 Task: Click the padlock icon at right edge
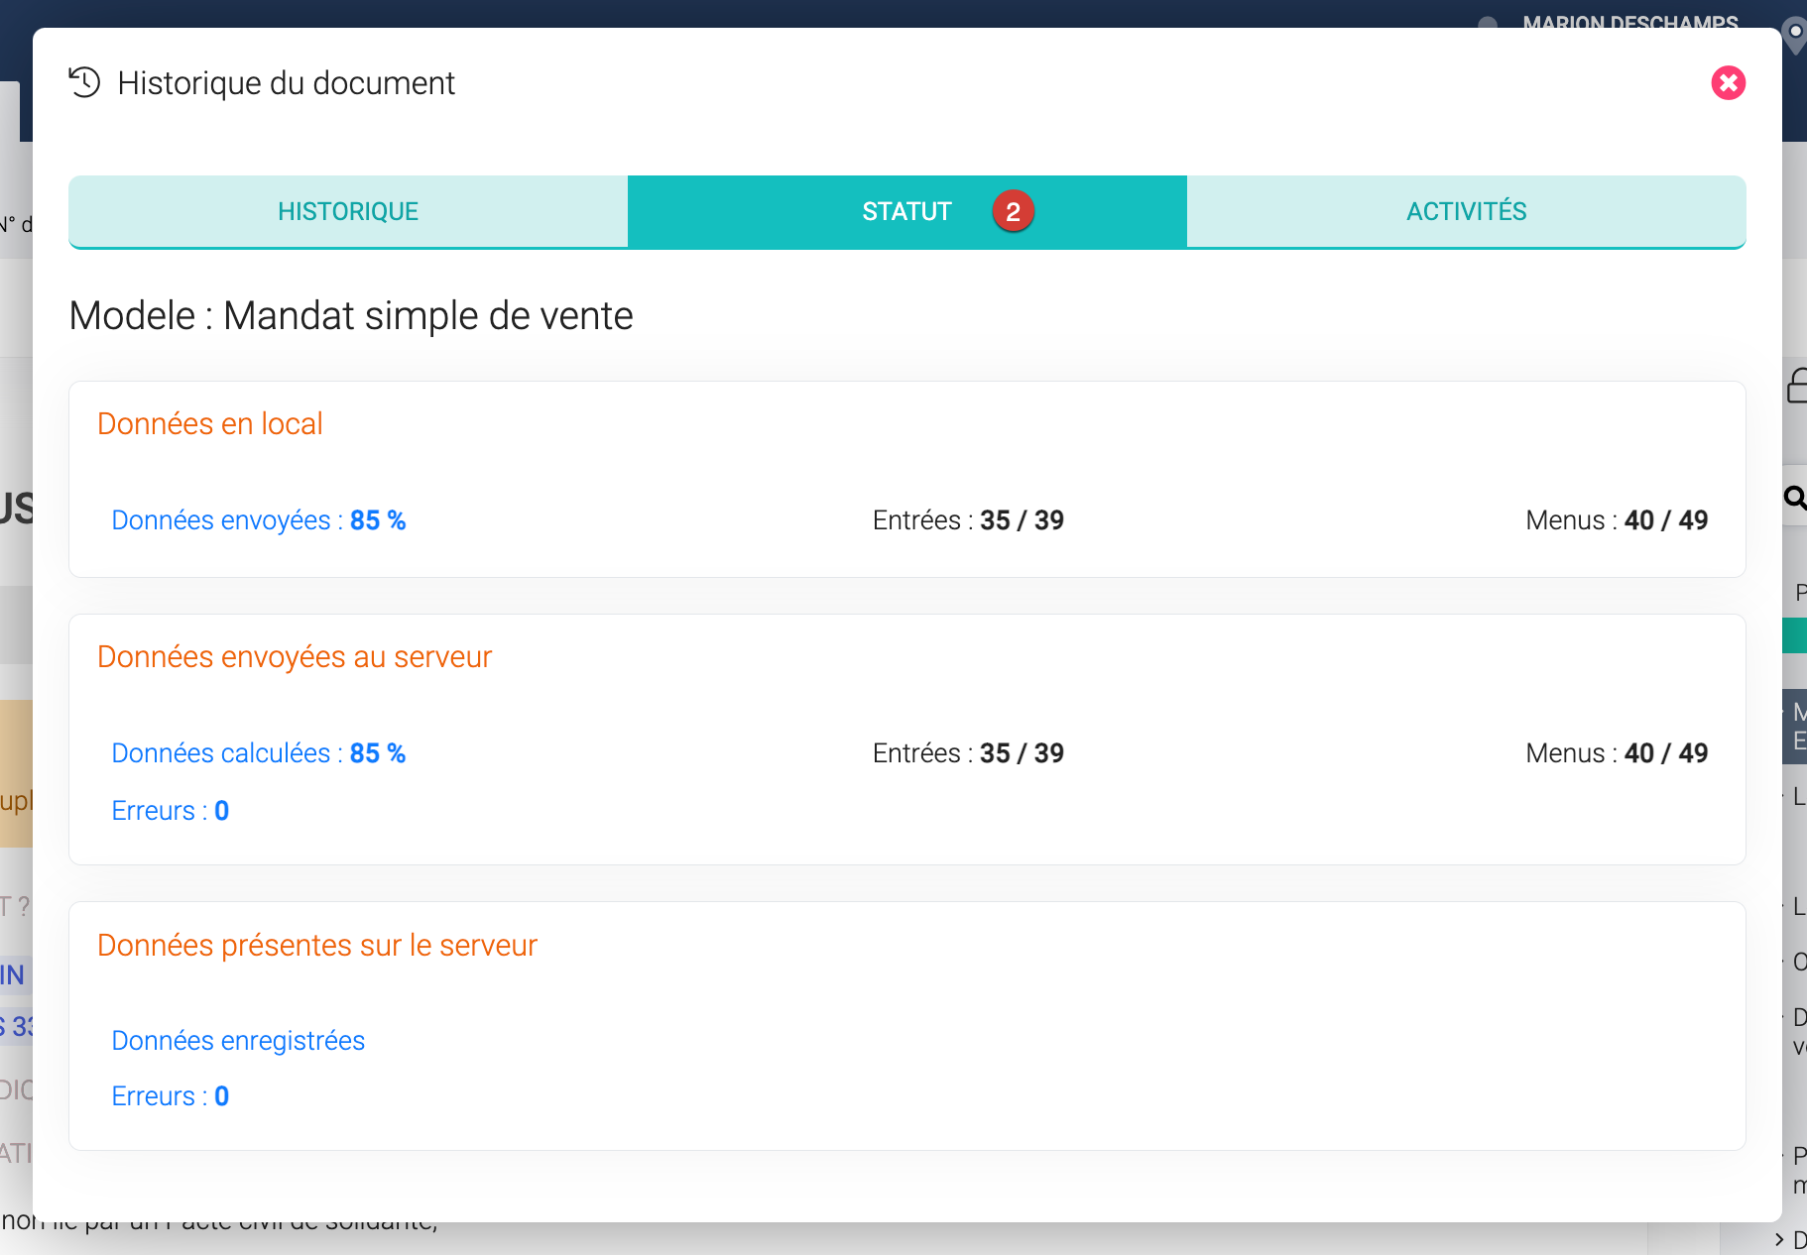pos(1797,386)
